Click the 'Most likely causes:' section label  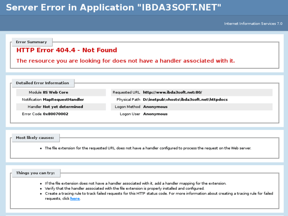(35, 138)
